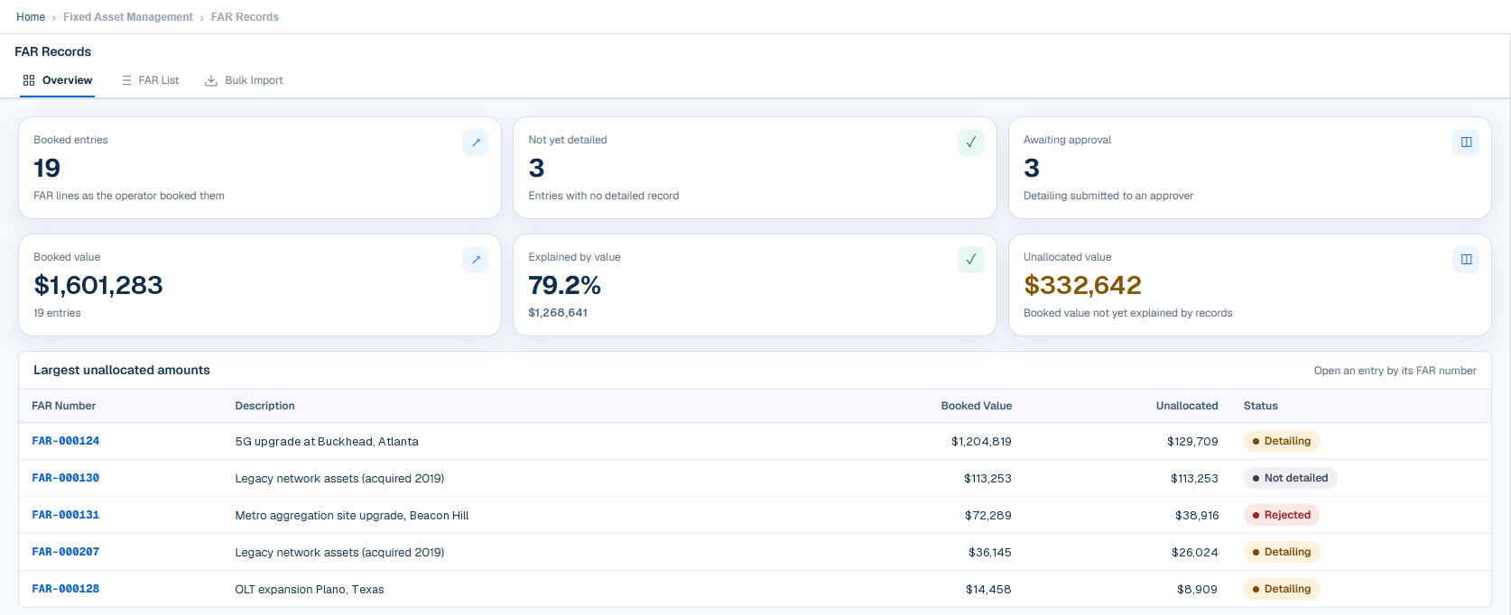The width and height of the screenshot is (1511, 615).
Task: Click the '19' booked entries count
Action: coord(47,169)
